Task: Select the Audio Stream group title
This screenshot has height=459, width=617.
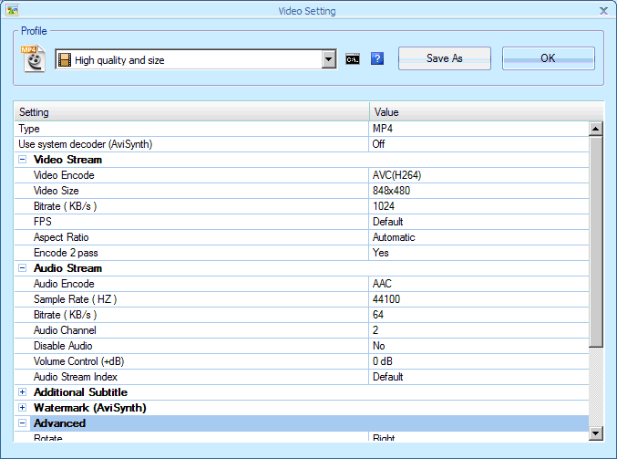Action: (67, 268)
